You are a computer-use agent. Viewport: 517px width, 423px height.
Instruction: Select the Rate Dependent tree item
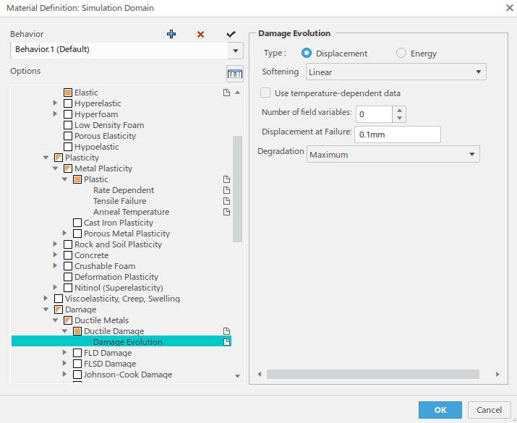(x=124, y=190)
